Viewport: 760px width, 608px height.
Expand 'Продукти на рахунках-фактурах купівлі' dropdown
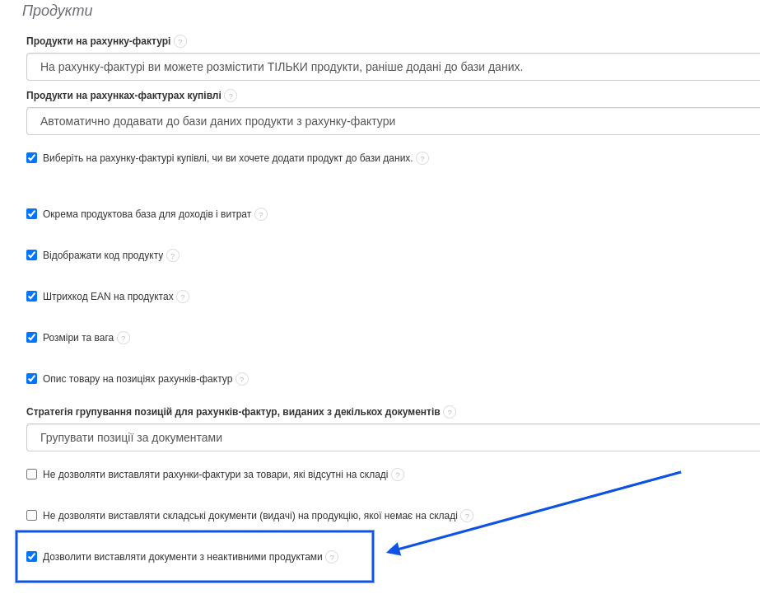click(x=393, y=121)
